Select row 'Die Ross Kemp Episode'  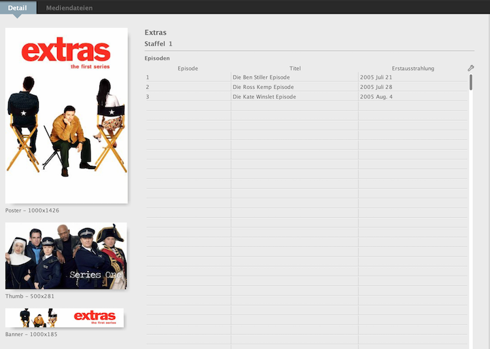[306, 87]
